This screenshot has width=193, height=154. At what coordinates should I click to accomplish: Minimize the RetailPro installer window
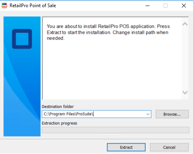[148, 6]
